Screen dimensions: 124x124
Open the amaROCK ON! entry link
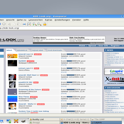(25, 82)
